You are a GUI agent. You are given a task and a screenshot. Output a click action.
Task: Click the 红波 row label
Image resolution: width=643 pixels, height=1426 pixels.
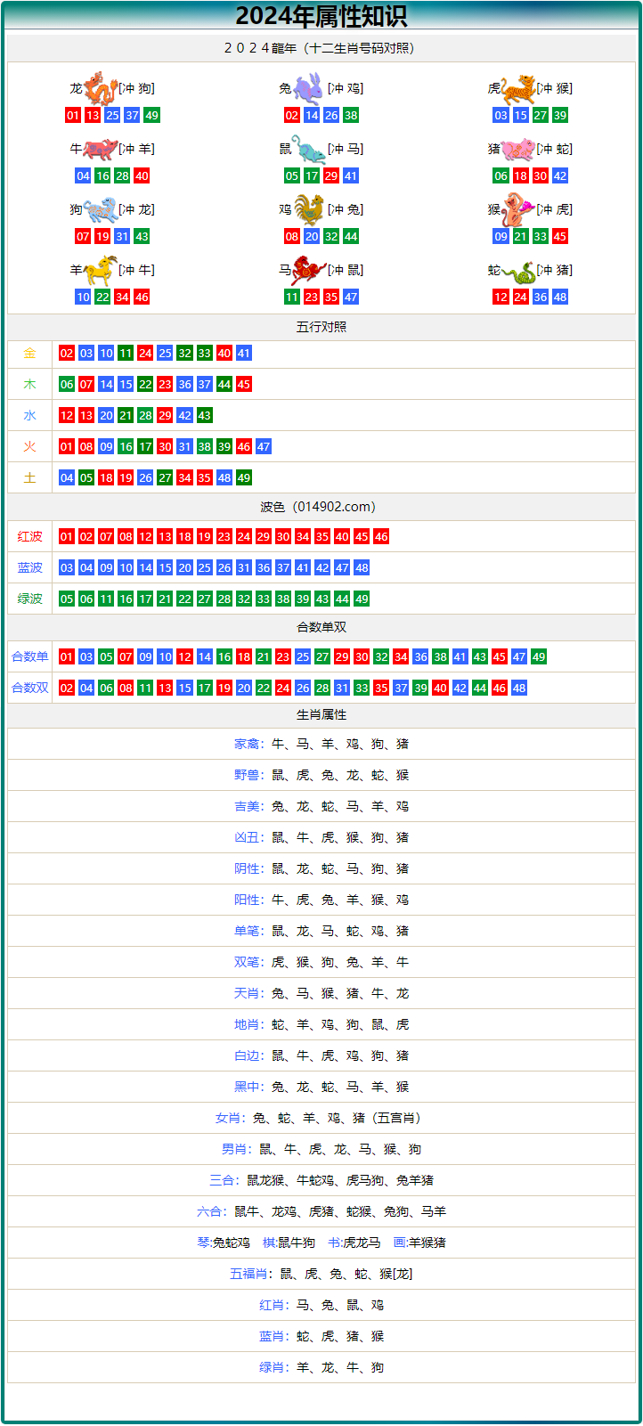pyautogui.click(x=30, y=536)
